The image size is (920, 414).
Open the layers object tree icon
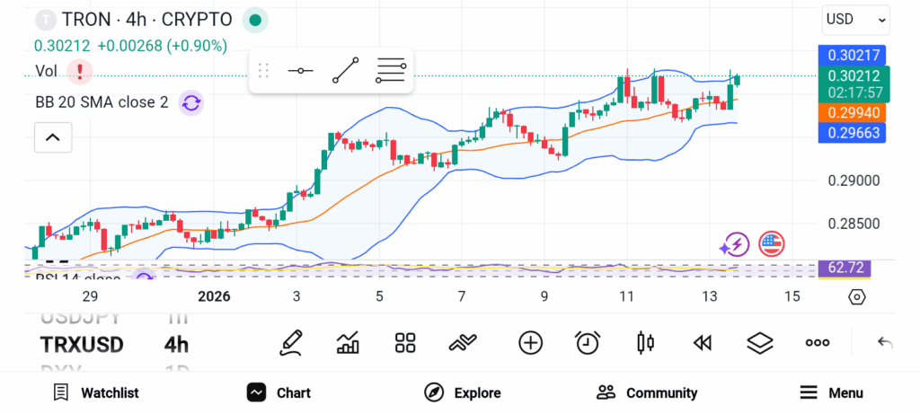[760, 342]
